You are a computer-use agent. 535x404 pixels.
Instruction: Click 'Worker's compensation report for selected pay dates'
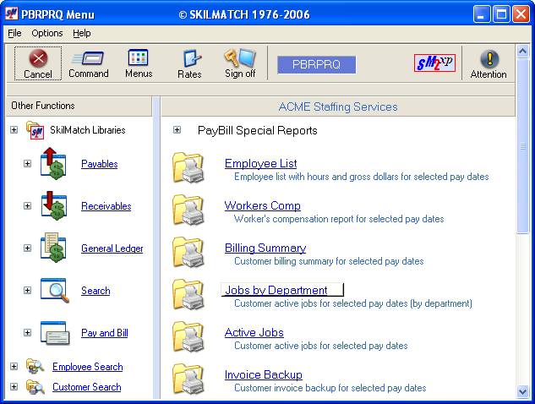[339, 219]
